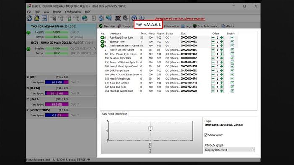Image resolution: width=294 pixels, height=165 pixels.
Task: Switch to the Overview tab
Action: [x=107, y=26]
